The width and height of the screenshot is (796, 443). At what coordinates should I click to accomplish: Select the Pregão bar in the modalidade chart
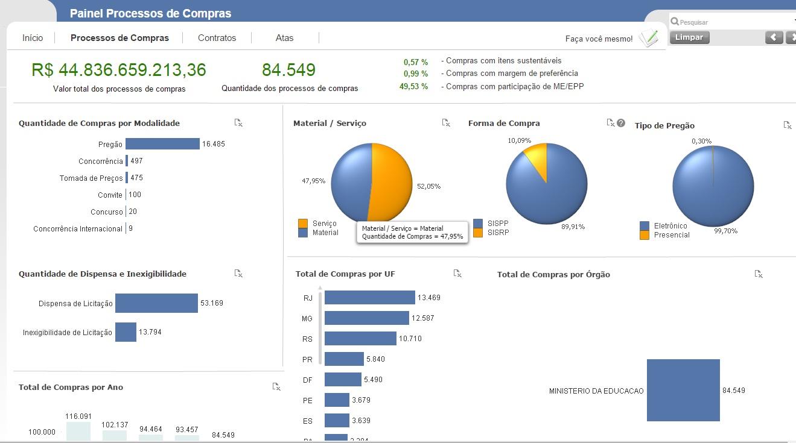pos(162,144)
